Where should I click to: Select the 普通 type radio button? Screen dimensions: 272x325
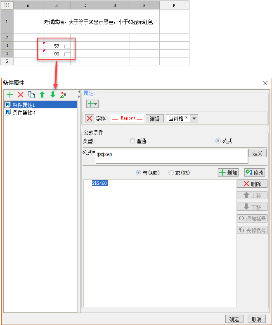coord(132,141)
